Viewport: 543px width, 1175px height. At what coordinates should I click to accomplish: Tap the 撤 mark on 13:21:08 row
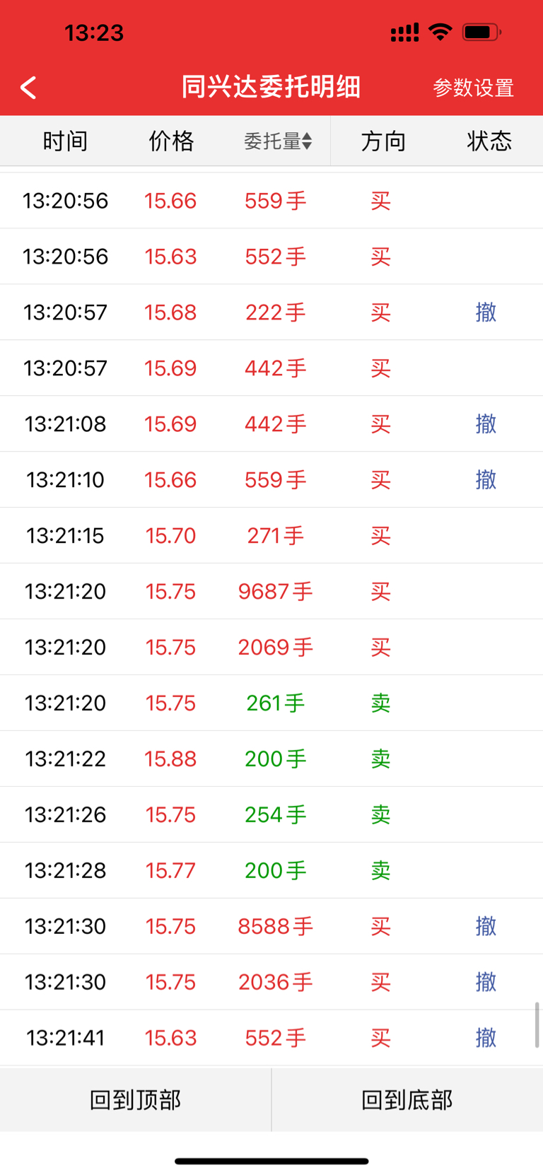click(486, 423)
